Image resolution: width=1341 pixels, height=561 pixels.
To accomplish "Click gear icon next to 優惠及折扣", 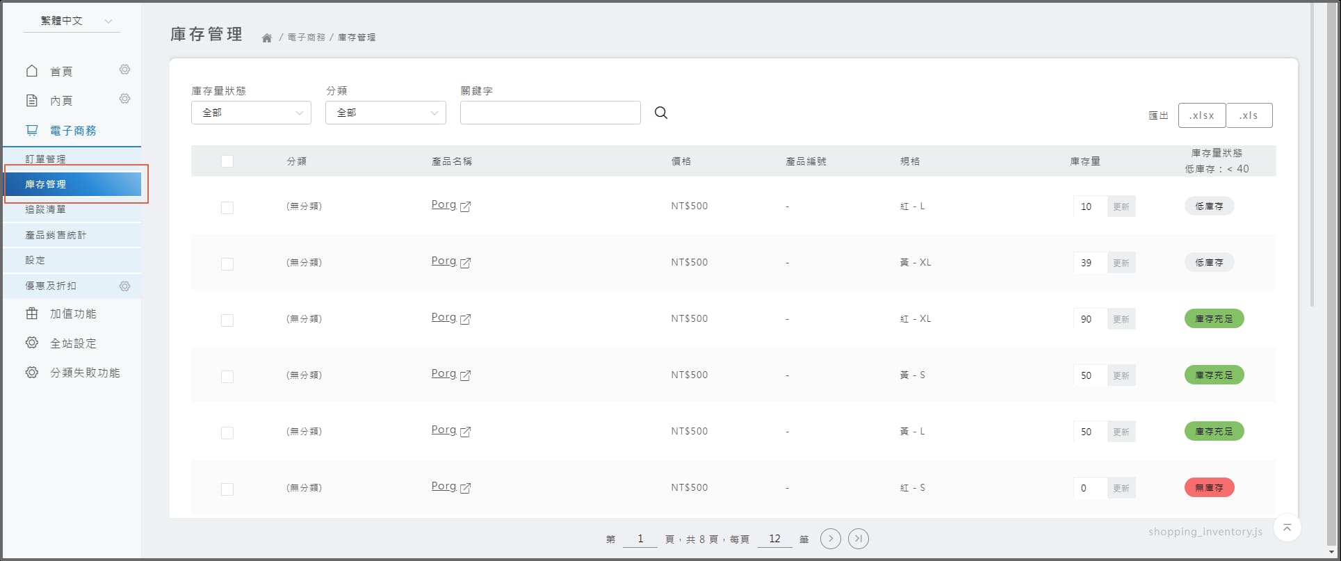I will click(124, 286).
